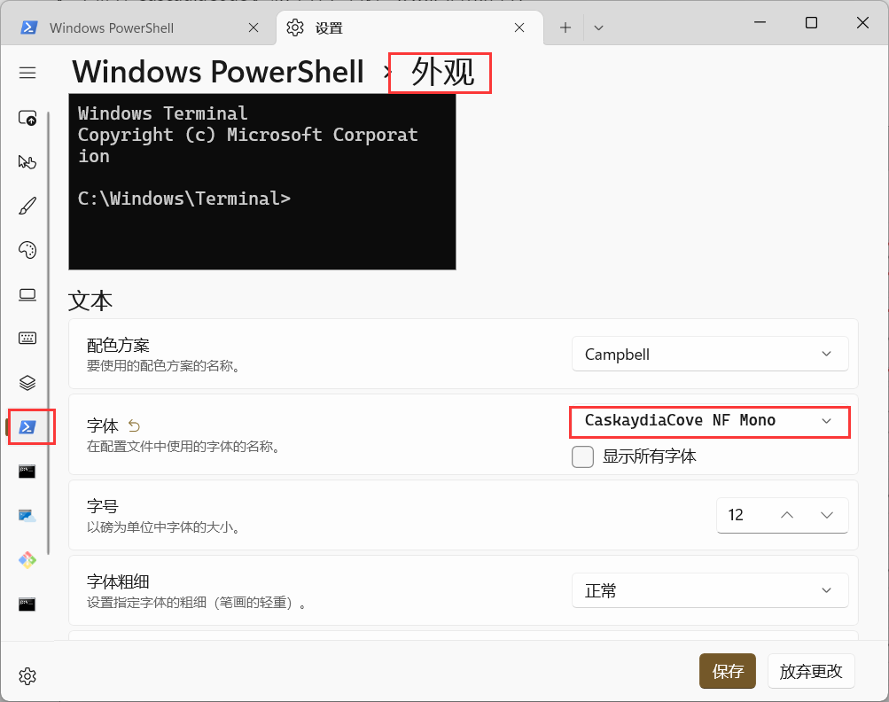Image resolution: width=889 pixels, height=702 pixels.
Task: Switch to the Windows PowerShell tab
Action: point(111,27)
